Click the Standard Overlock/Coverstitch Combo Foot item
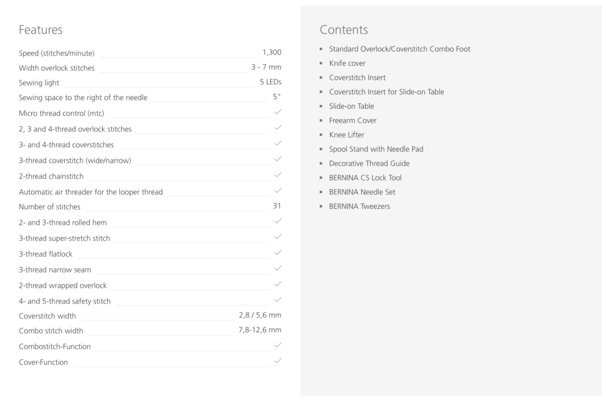606x402 pixels. click(399, 49)
